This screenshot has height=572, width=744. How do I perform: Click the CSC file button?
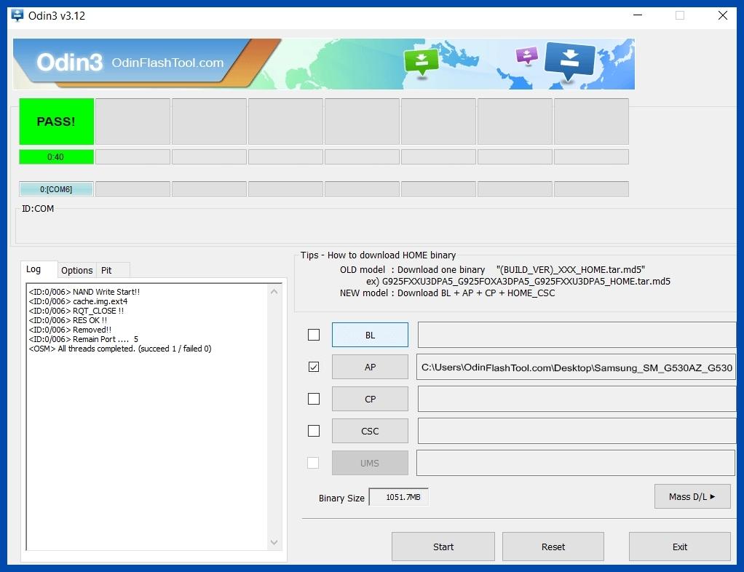pos(370,431)
